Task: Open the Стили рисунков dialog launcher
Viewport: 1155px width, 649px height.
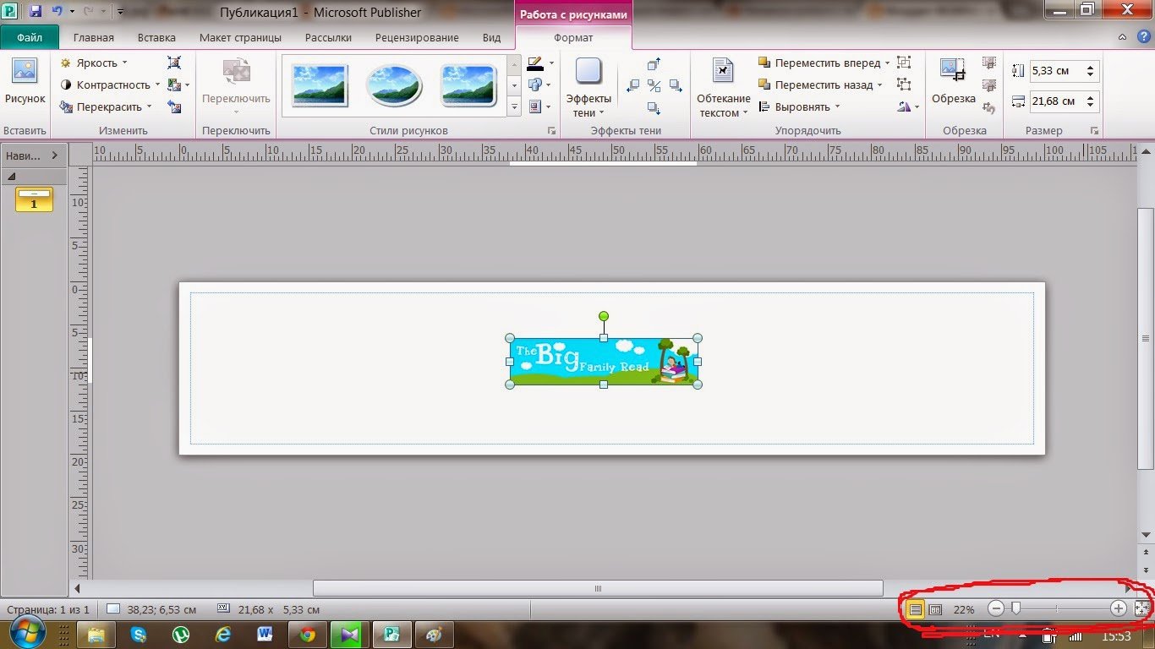Action: coord(552,131)
